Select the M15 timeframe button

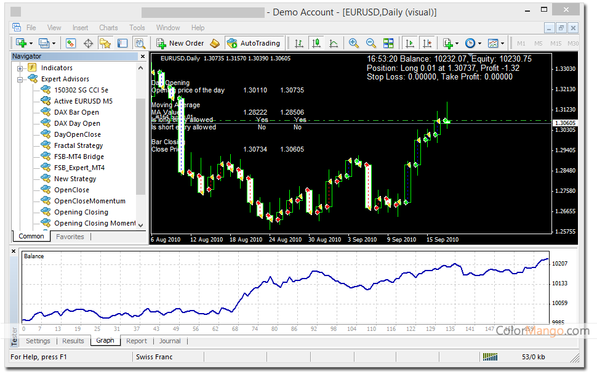[x=556, y=44]
